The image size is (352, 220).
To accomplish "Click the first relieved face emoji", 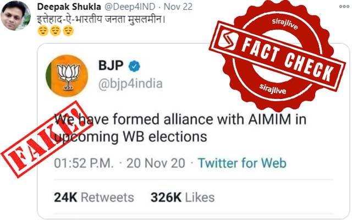I will [43, 31].
